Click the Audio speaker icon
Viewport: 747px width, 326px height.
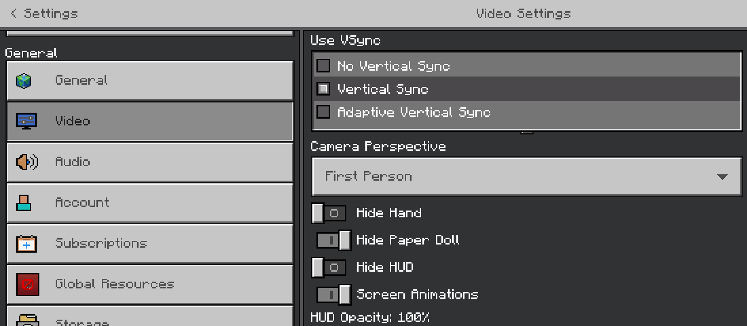(x=27, y=162)
